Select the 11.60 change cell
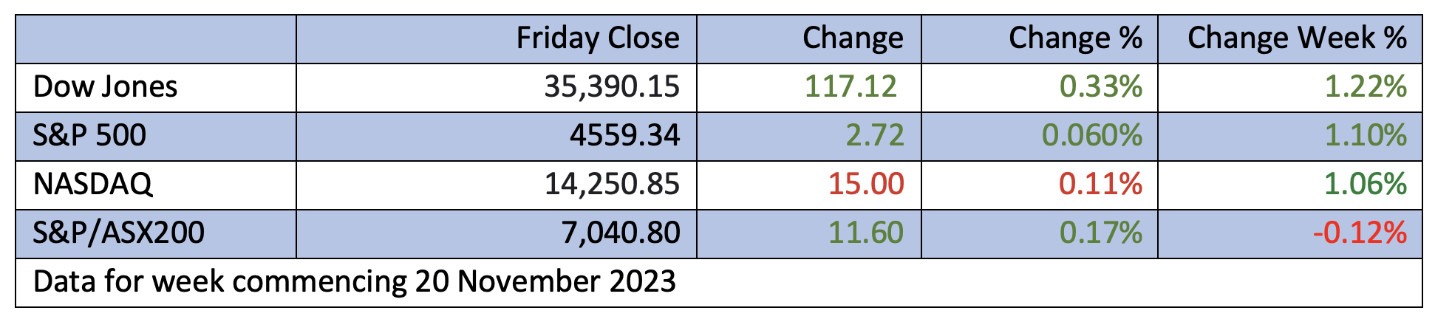 click(866, 233)
